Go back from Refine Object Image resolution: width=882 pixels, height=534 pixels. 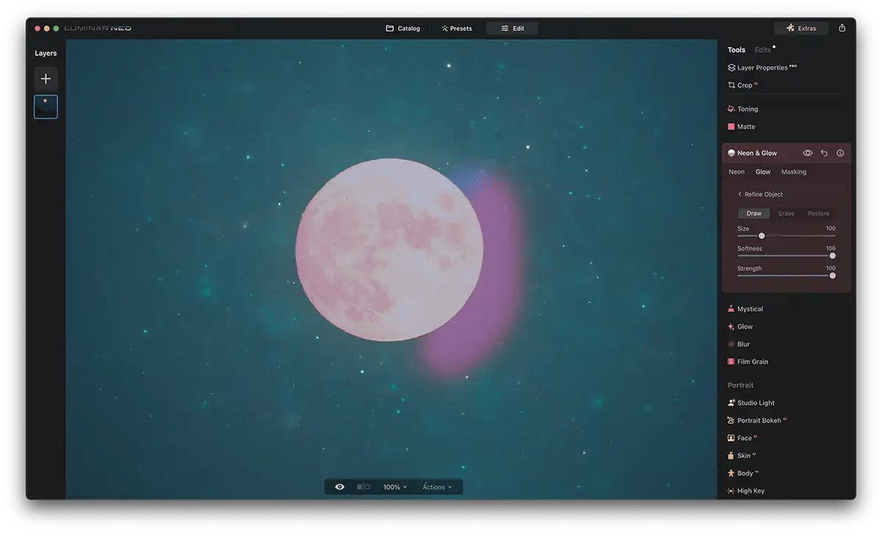coord(760,195)
